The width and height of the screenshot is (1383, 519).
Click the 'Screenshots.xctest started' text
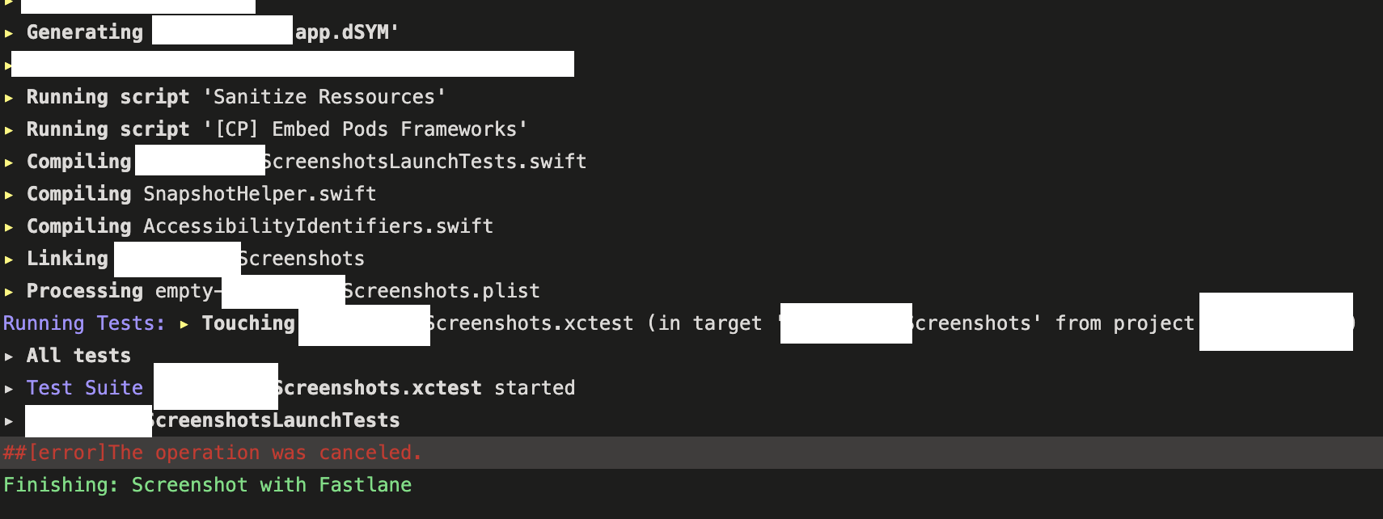(426, 388)
